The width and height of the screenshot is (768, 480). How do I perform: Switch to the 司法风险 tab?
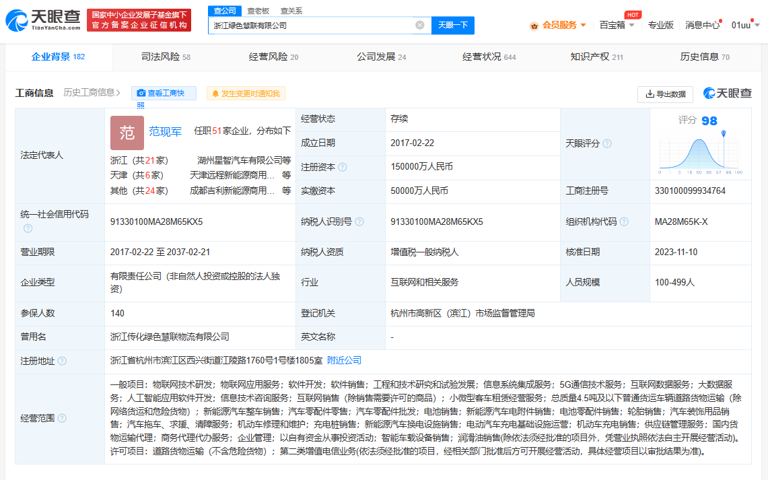(166, 57)
